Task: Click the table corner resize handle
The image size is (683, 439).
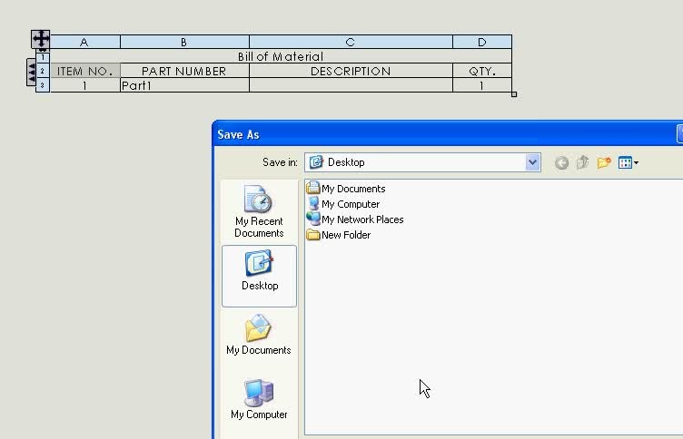Action: 514,94
